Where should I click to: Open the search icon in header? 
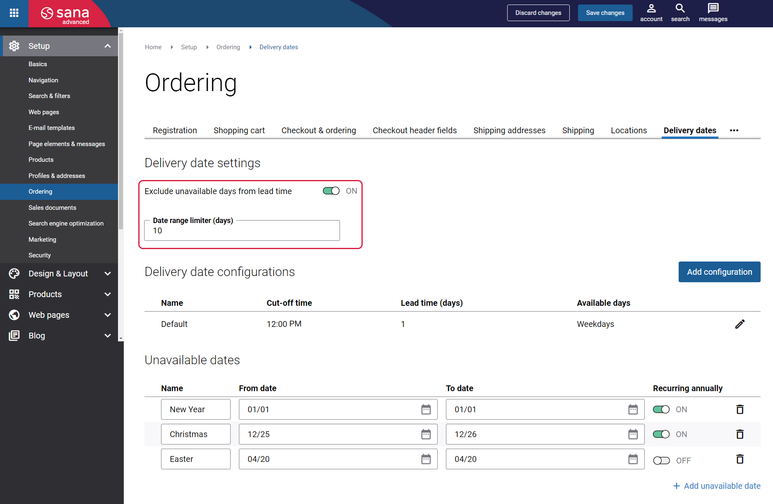click(680, 13)
